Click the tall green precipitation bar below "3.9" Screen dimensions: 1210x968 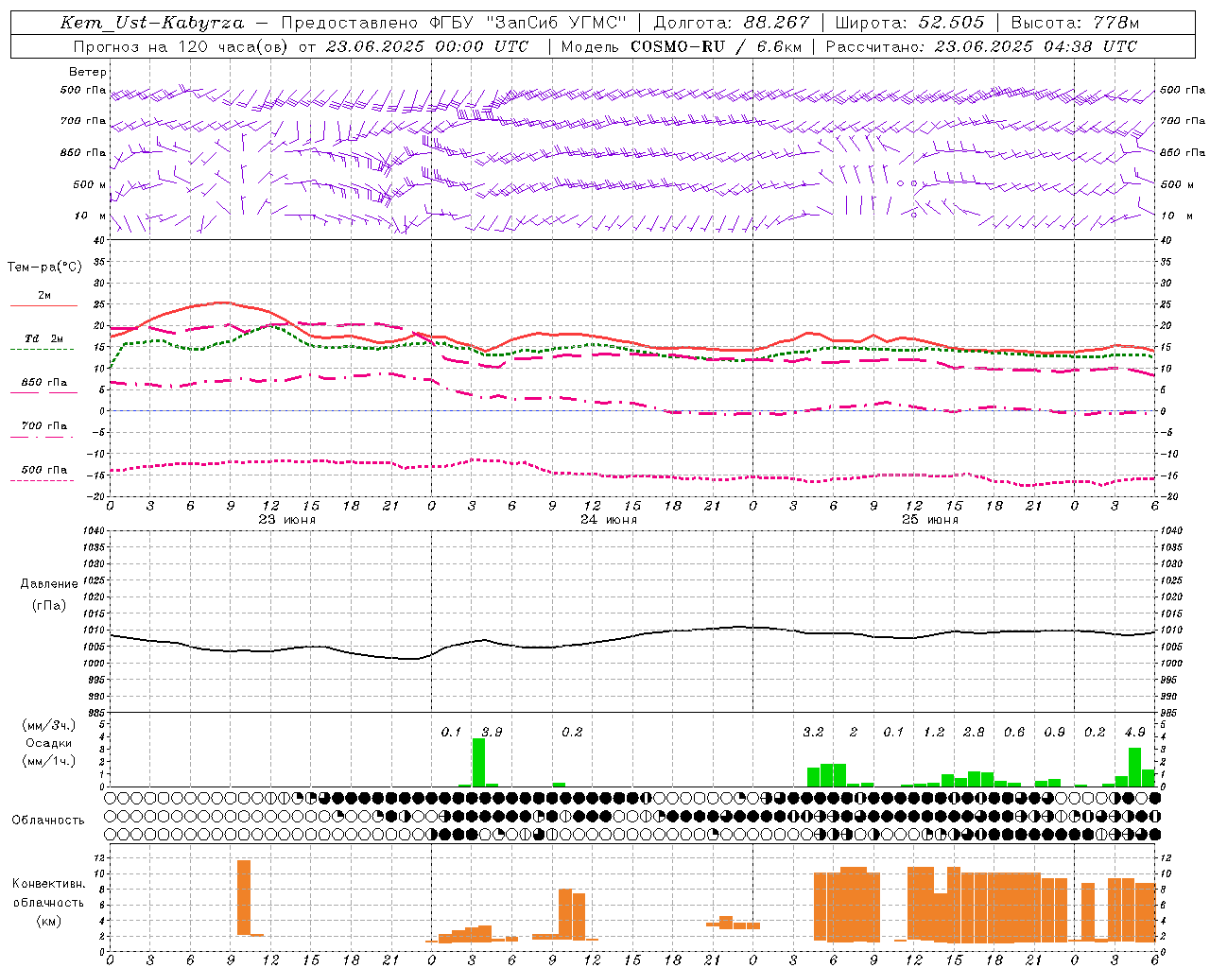coord(478,762)
